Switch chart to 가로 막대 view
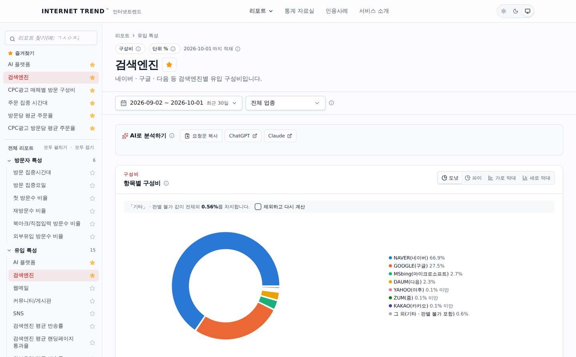 [x=502, y=178]
